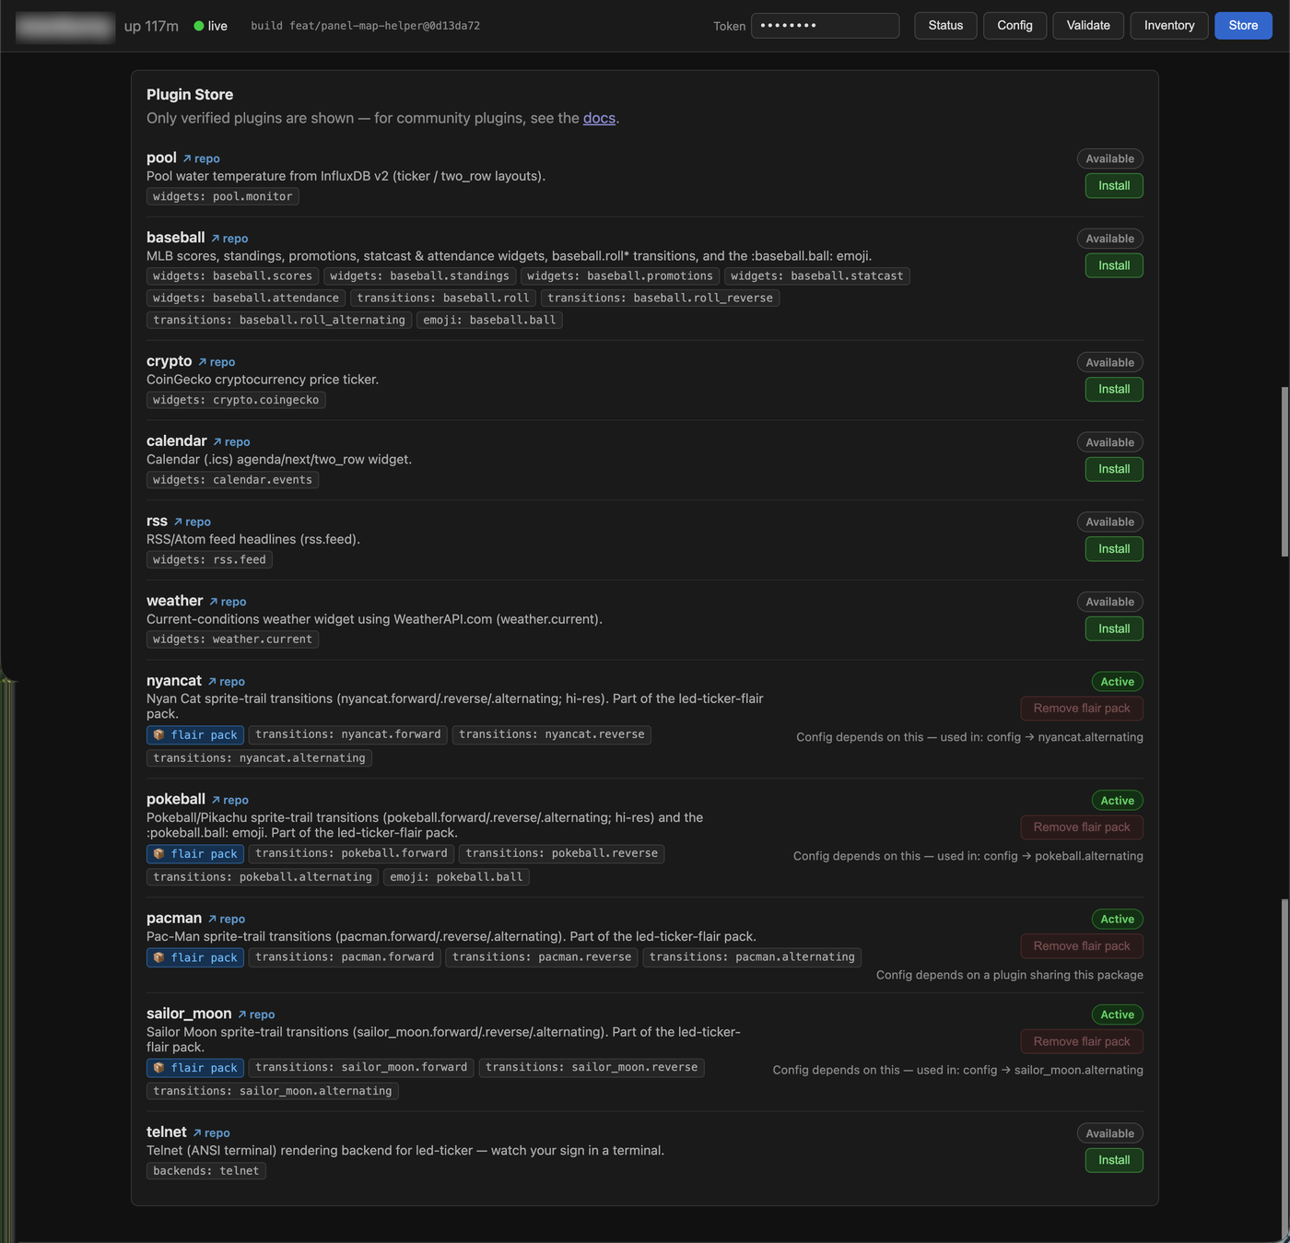Switch to the Inventory tab
This screenshot has width=1290, height=1243.
tap(1169, 26)
